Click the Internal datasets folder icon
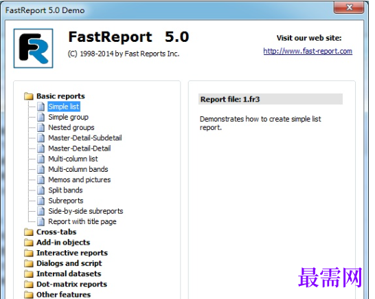Viewport: 375px width, 299px height. tap(29, 274)
